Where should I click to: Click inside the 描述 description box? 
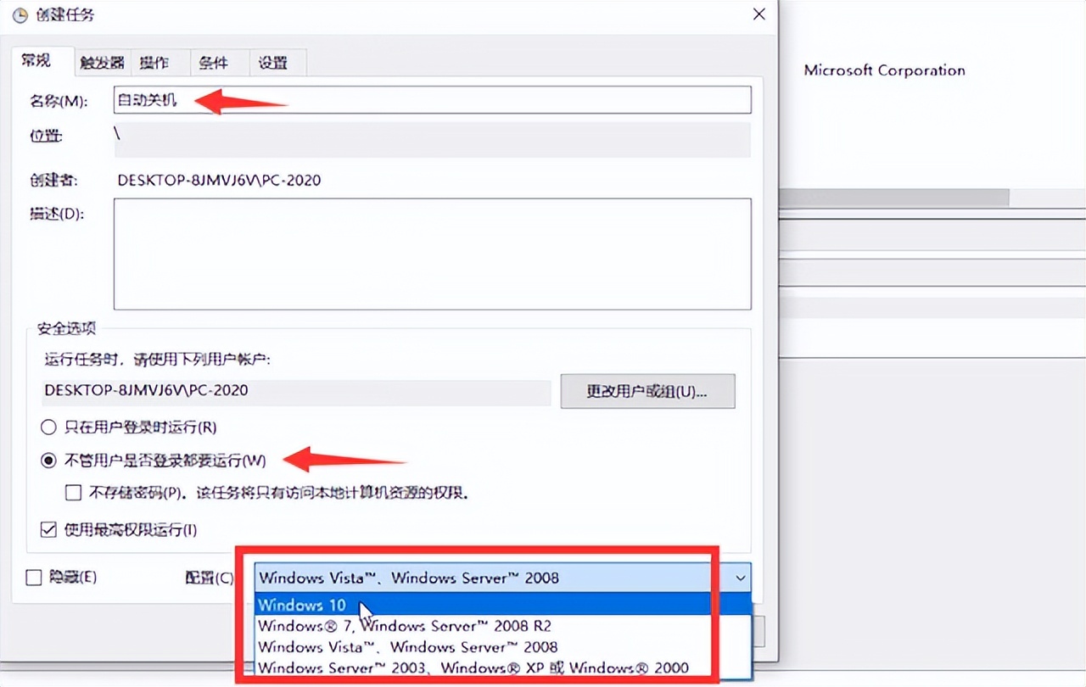[424, 253]
